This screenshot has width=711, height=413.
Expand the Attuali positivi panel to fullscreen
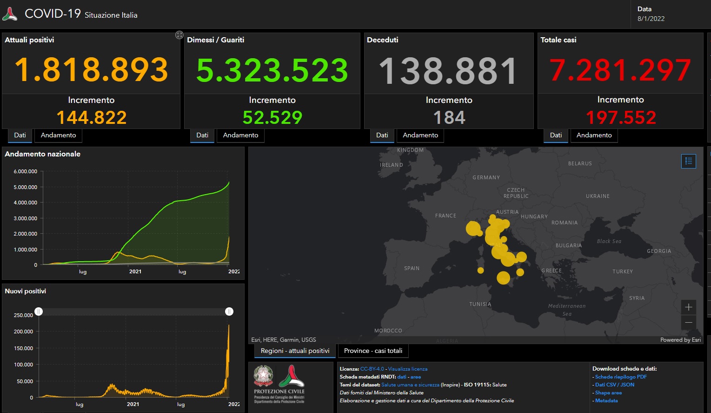179,35
